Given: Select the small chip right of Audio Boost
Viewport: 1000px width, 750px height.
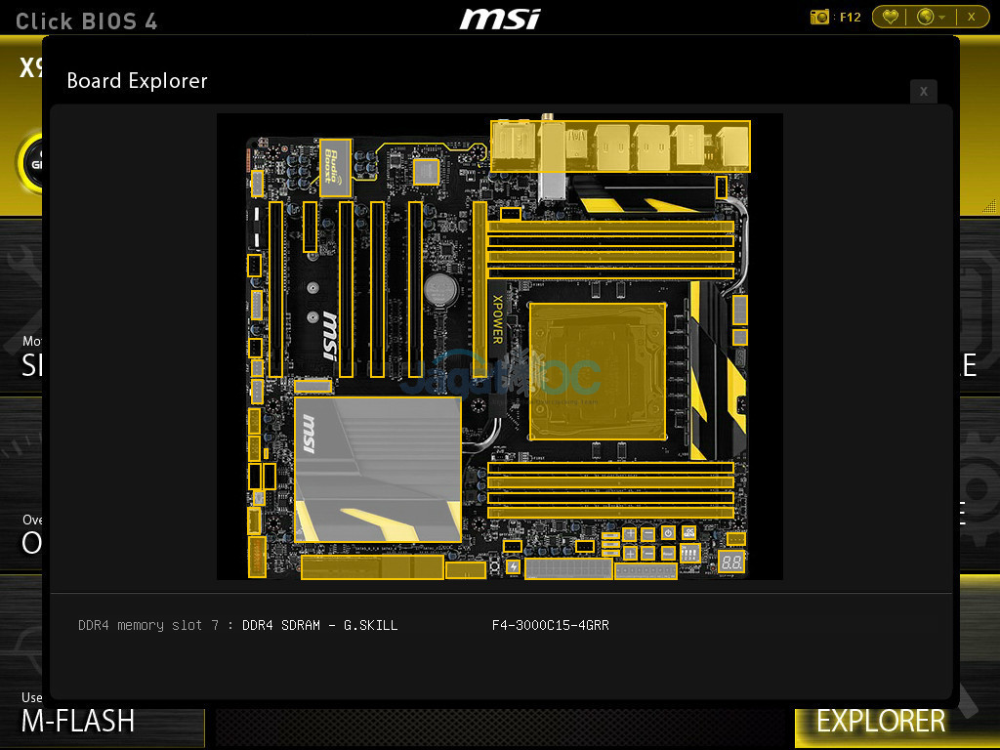Looking at the screenshot, I should point(426,172).
